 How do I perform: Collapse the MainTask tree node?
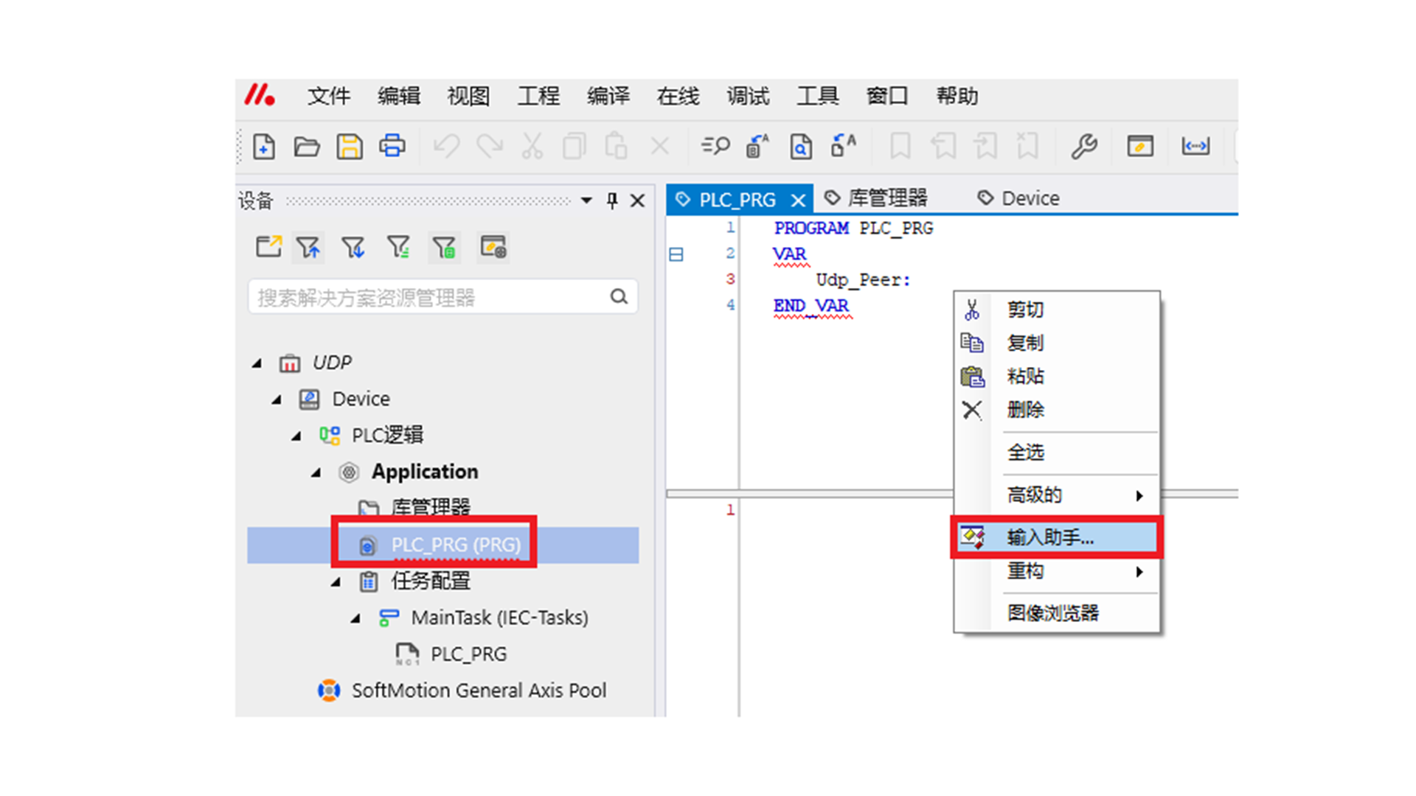355,618
